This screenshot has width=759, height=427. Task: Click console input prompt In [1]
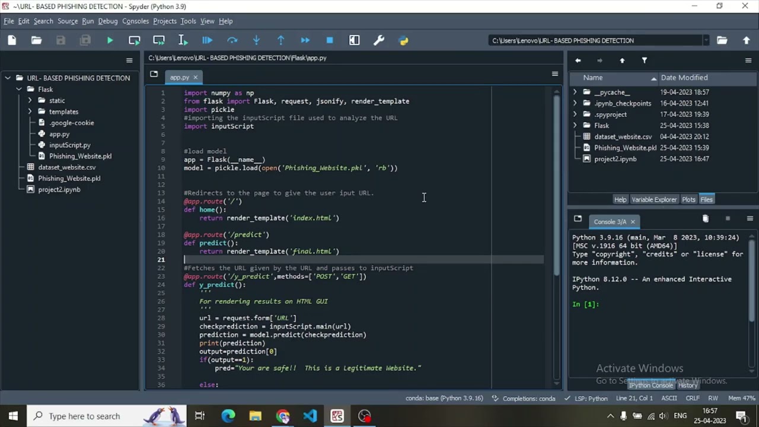[x=586, y=305]
